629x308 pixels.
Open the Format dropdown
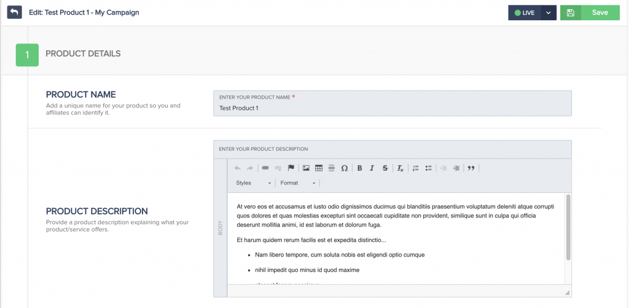pyautogui.click(x=298, y=183)
